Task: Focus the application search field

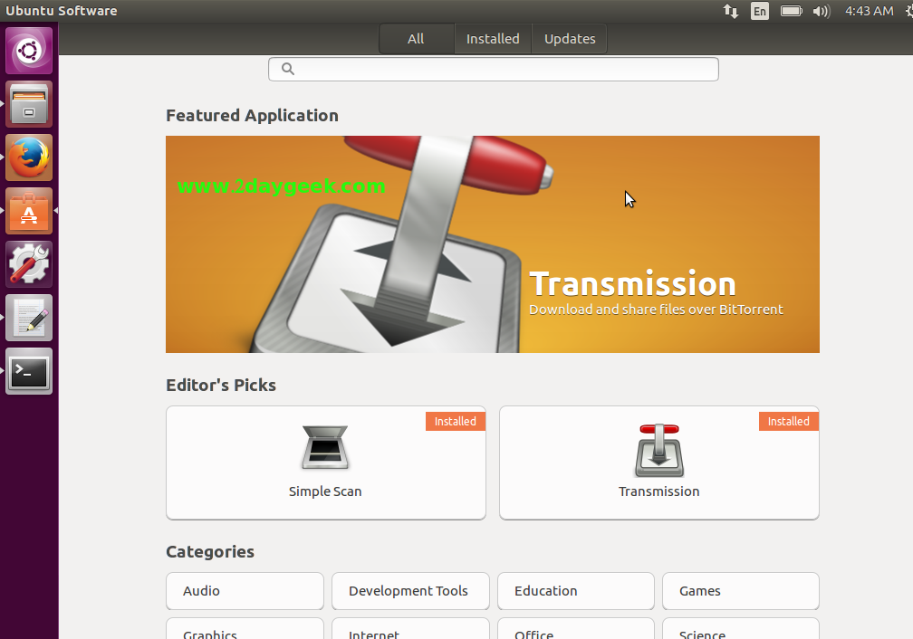Action: click(493, 70)
